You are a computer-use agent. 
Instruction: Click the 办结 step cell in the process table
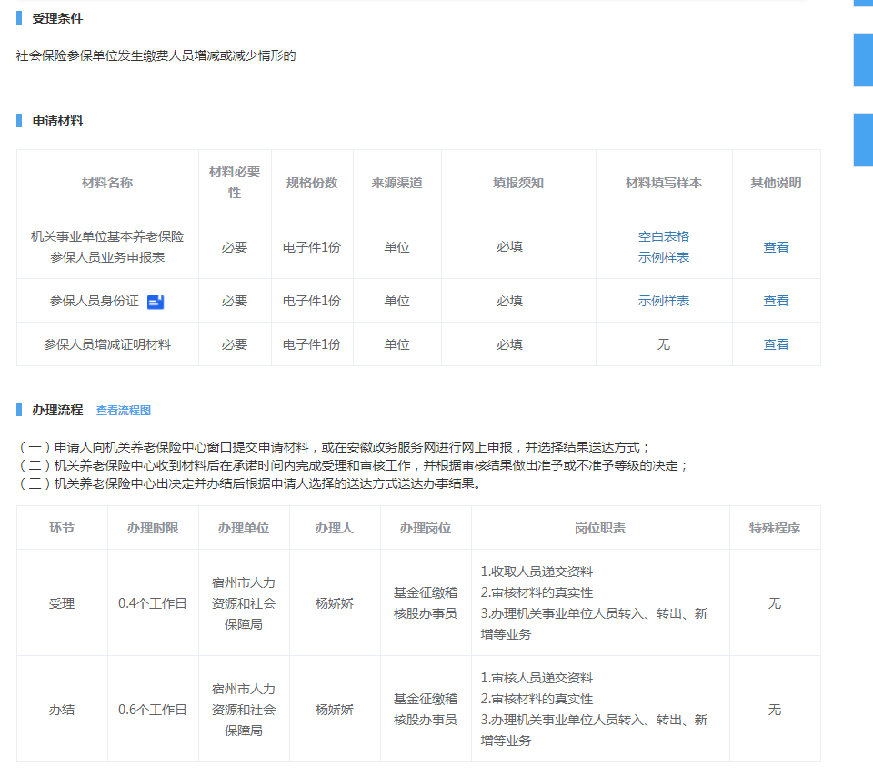(x=62, y=710)
